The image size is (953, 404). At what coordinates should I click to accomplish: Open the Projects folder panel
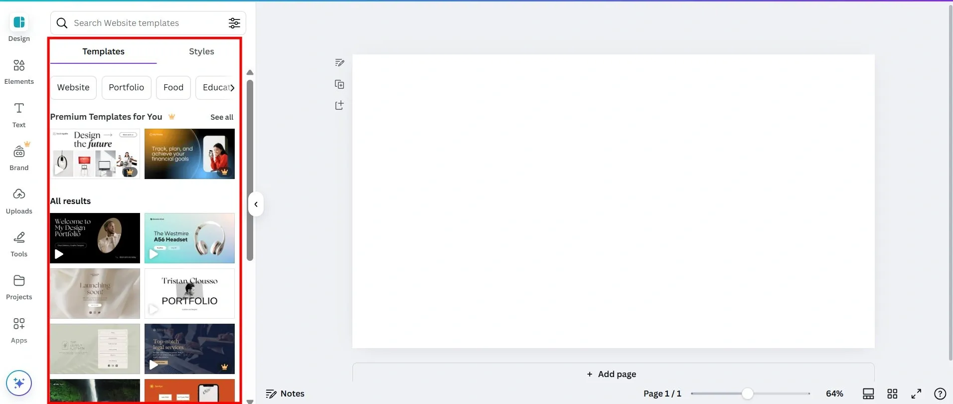pyautogui.click(x=19, y=287)
